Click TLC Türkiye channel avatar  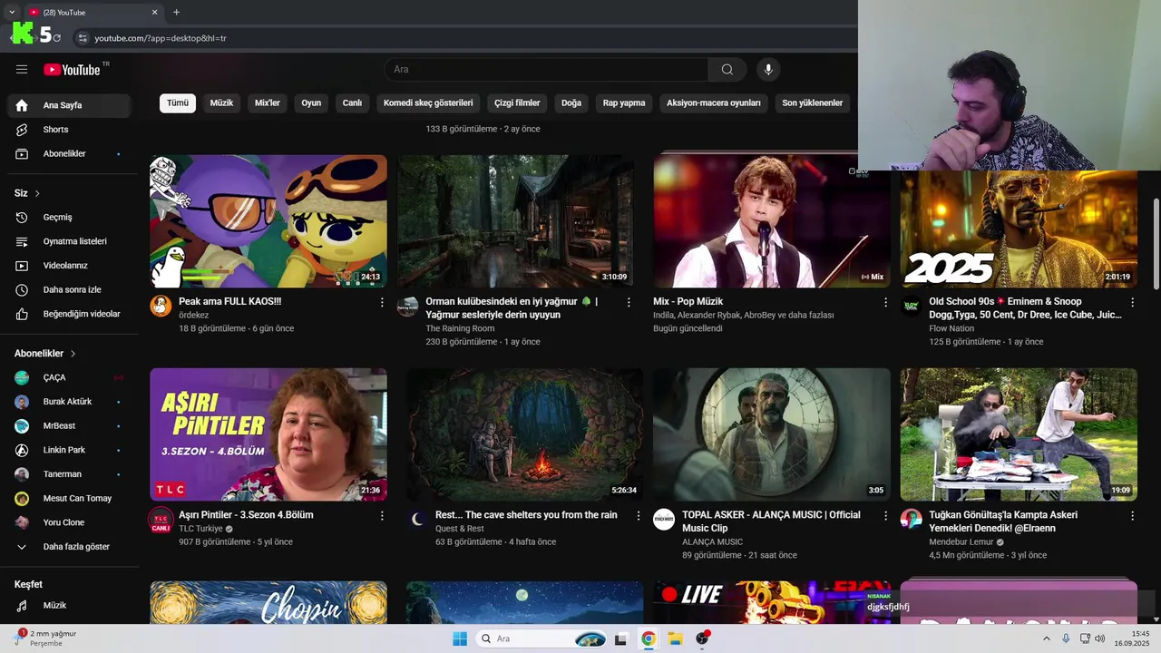coord(161,520)
